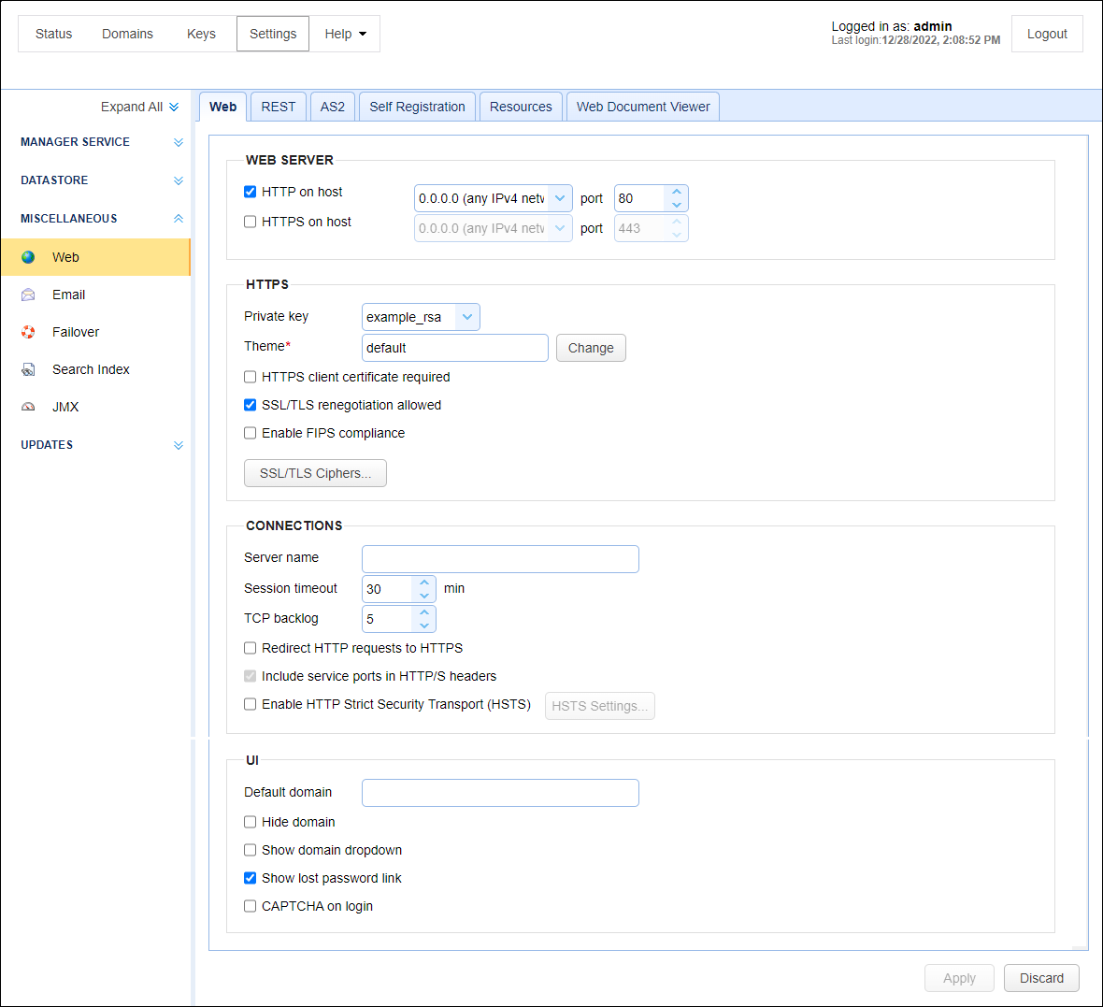
Task: Click the HSTS Settings button
Action: pos(600,706)
